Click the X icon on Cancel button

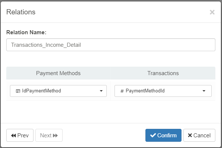pyautogui.click(x=190, y=135)
